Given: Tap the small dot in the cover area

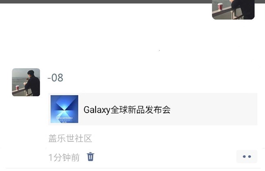Looking at the screenshot, I should [x=159, y=51].
